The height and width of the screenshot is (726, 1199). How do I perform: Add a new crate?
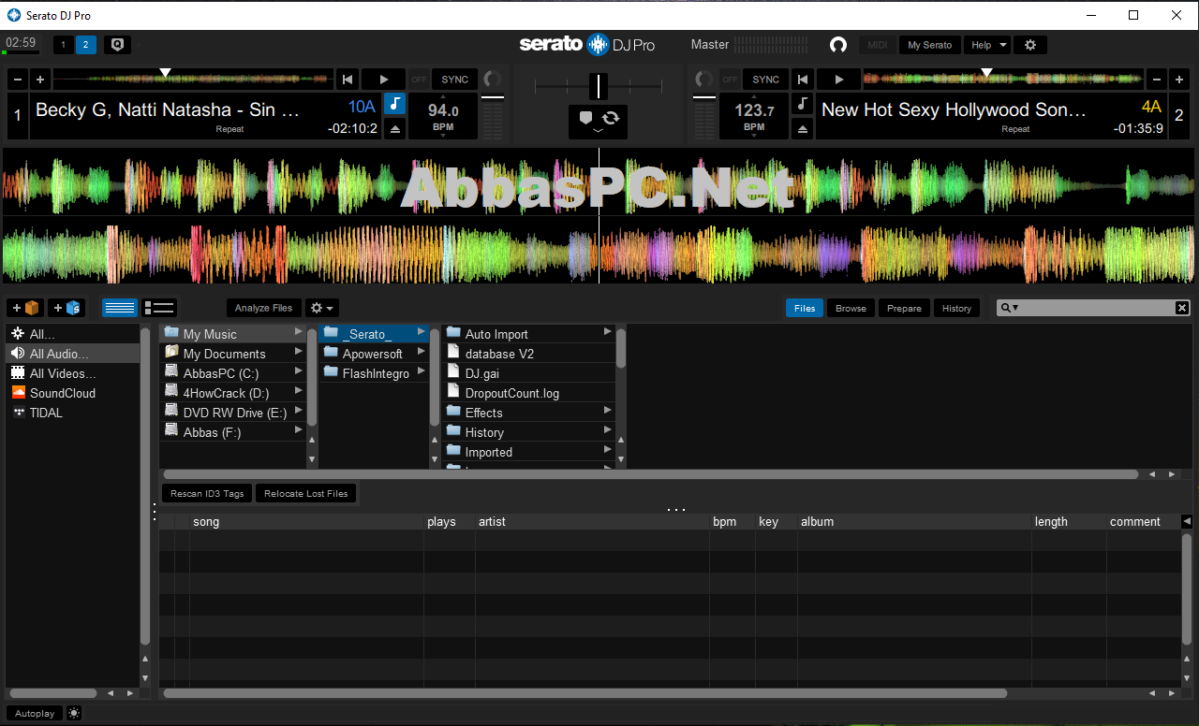(25, 308)
